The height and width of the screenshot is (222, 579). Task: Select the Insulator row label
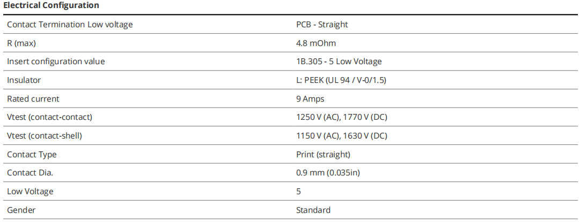click(x=24, y=80)
